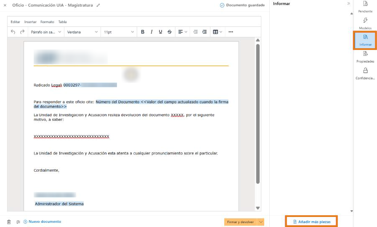Close the document editor with the X icon

tap(5, 5)
